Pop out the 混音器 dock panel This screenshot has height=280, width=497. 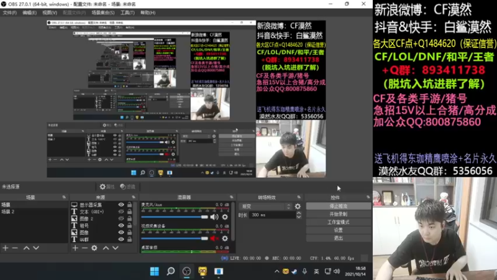[x=231, y=197]
